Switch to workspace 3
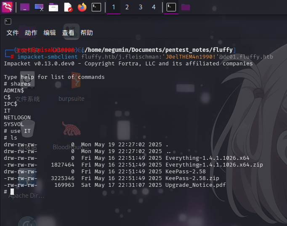 coord(141,7)
